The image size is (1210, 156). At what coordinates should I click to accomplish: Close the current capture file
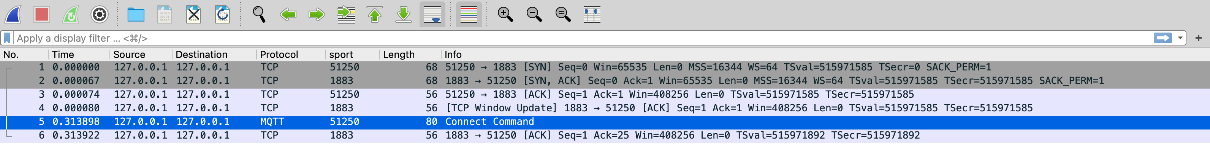click(193, 14)
